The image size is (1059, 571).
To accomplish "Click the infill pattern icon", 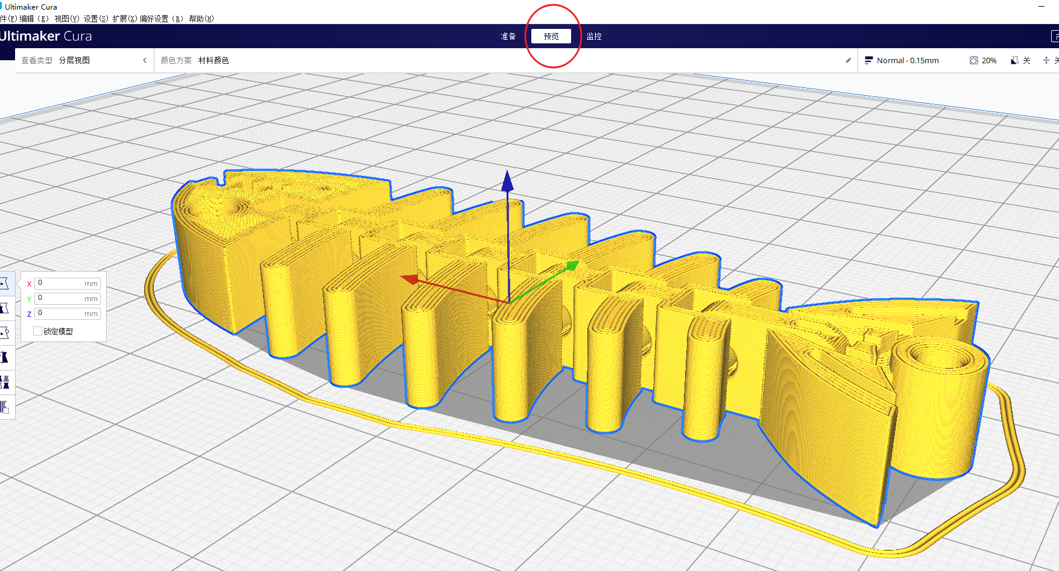I will click(973, 60).
